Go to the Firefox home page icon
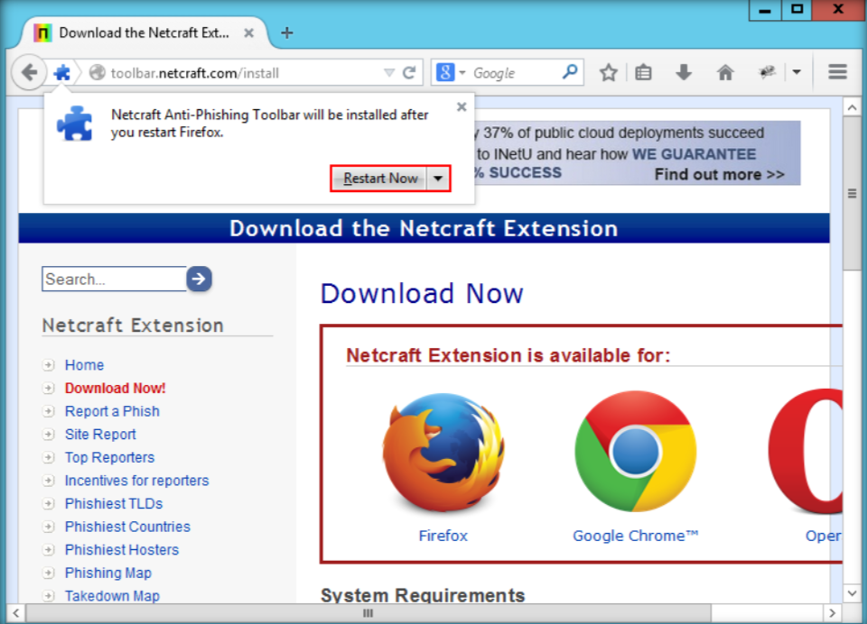The width and height of the screenshot is (867, 624). tap(725, 73)
